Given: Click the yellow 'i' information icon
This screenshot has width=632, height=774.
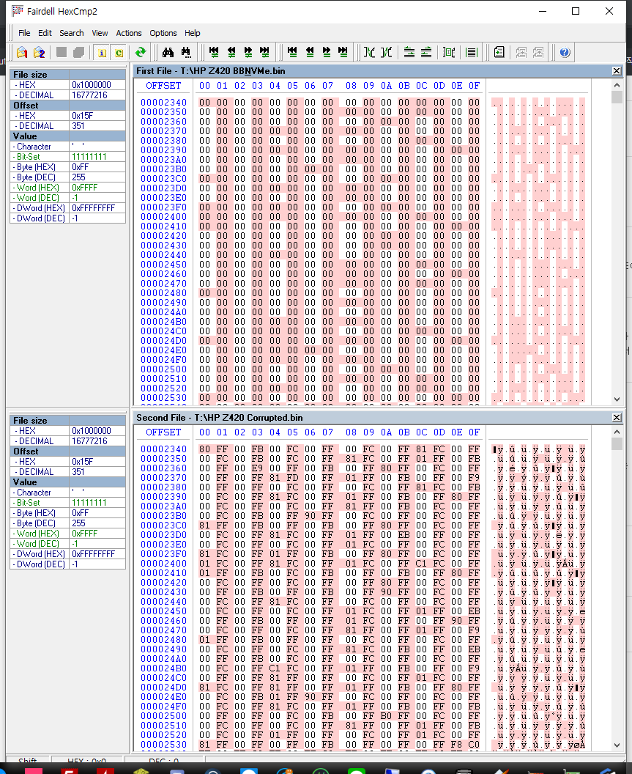Looking at the screenshot, I should point(102,53).
